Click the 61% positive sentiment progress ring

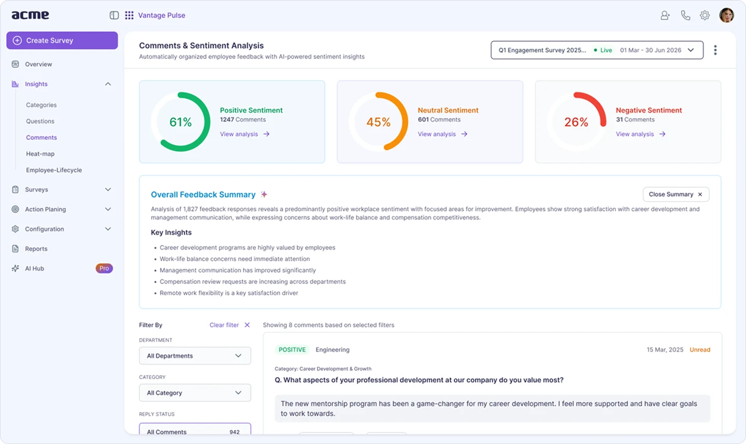[180, 122]
